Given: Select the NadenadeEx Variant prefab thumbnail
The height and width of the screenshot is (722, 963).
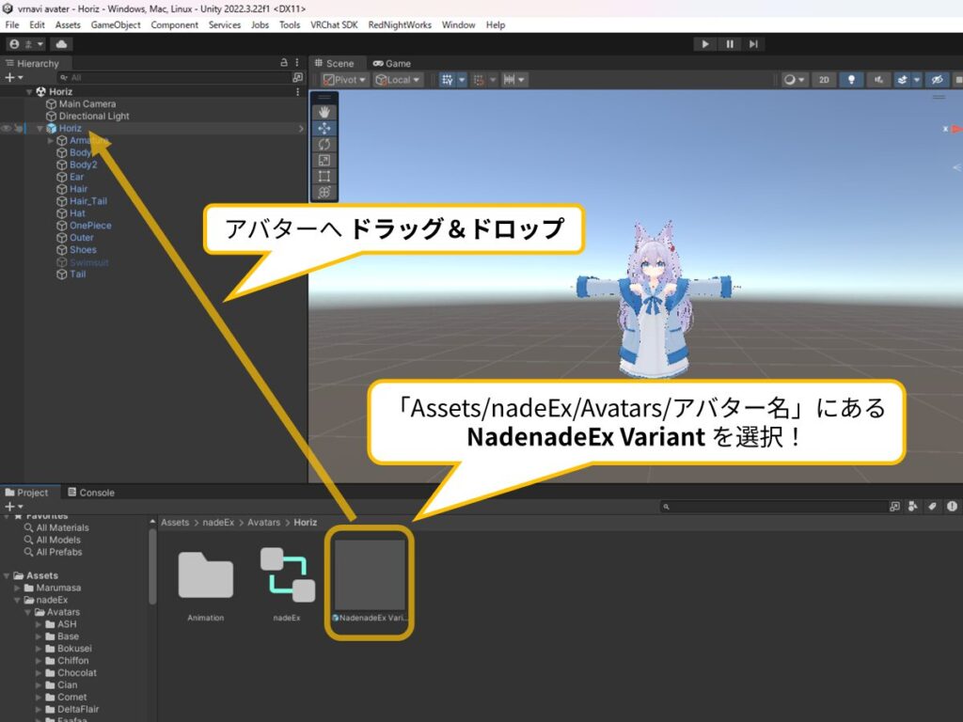Looking at the screenshot, I should coord(370,575).
